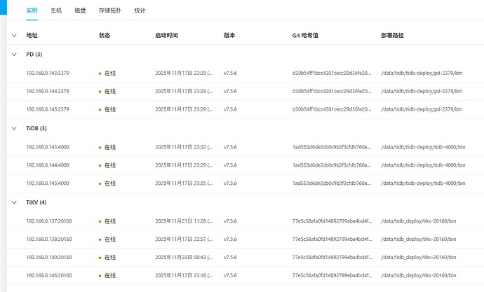
Task: Click deploy path of 192.168.0.144:2379
Action: point(422,91)
